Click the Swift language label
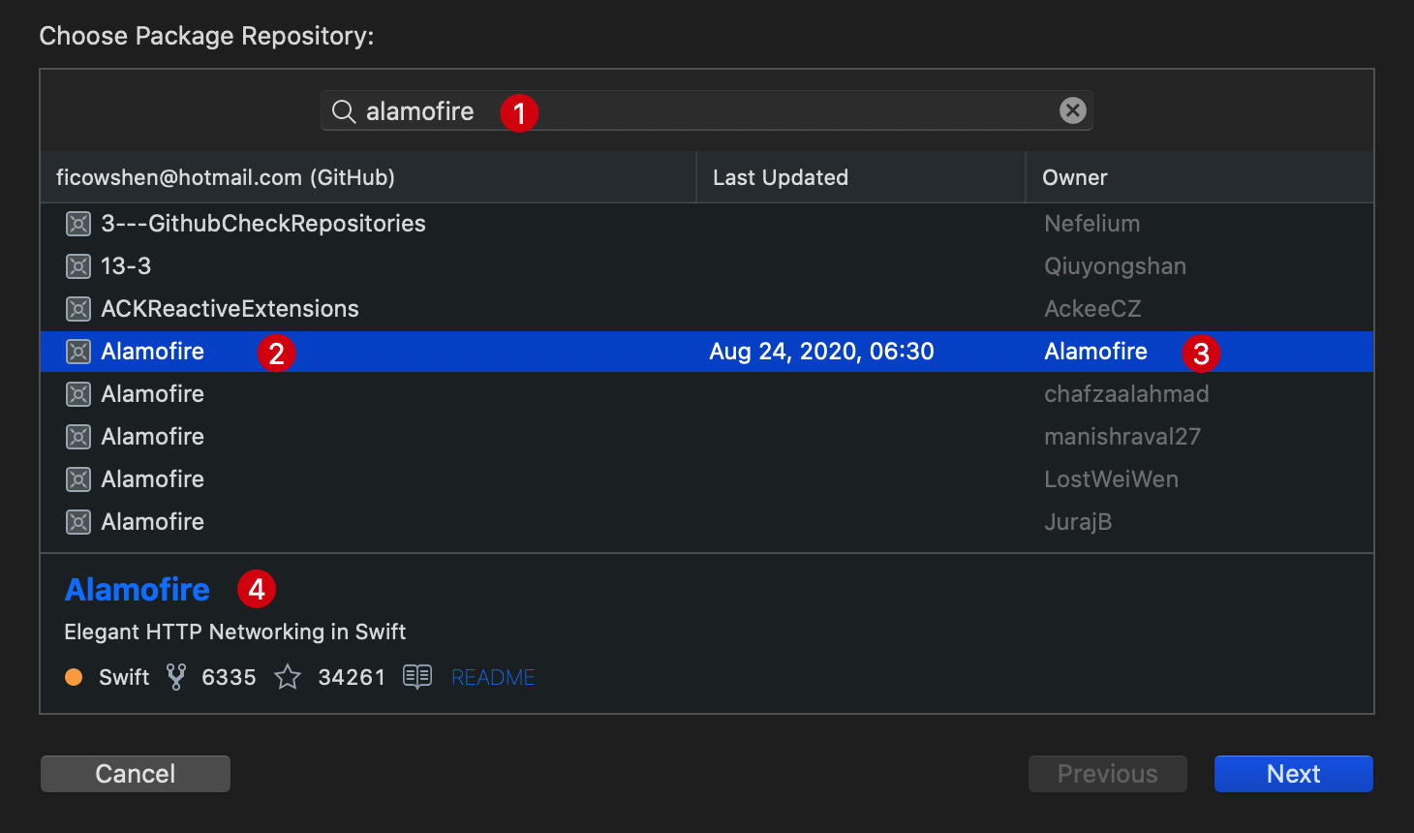 (124, 677)
